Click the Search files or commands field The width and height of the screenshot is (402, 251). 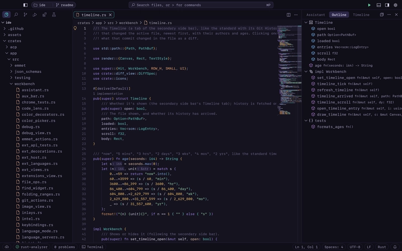click(x=201, y=5)
